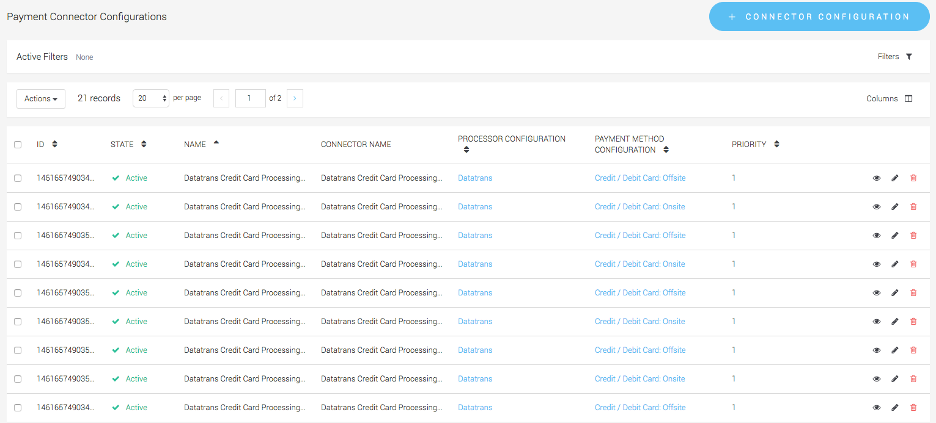Edit the bottom connector configuration

tap(895, 407)
